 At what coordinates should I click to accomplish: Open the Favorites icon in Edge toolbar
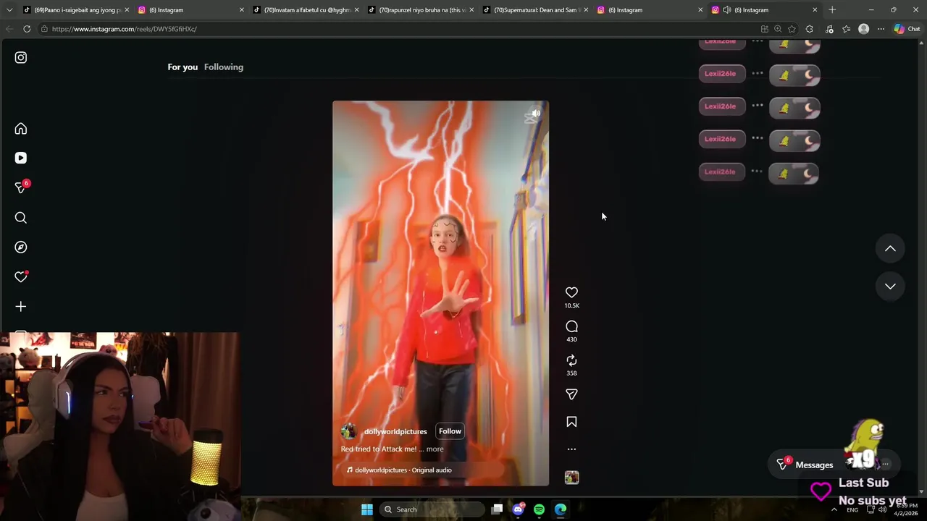pos(846,29)
